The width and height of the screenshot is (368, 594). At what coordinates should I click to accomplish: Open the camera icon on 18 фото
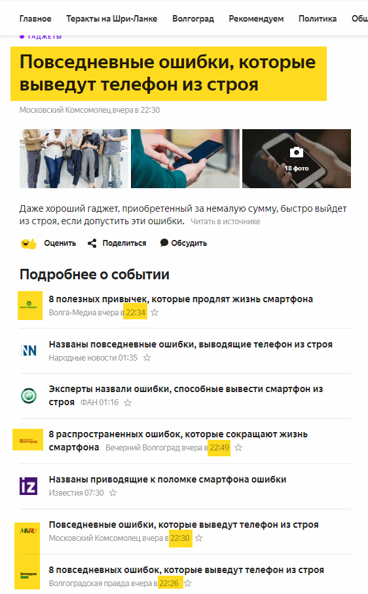tap(297, 152)
